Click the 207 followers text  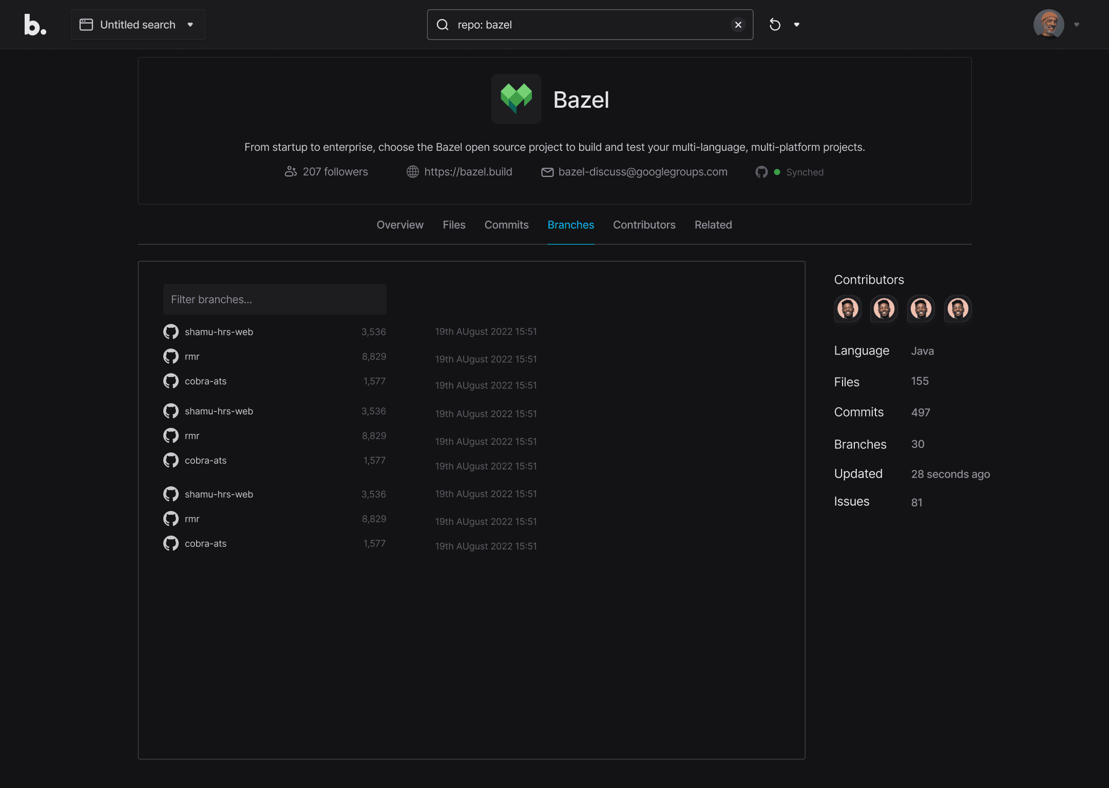(x=335, y=172)
